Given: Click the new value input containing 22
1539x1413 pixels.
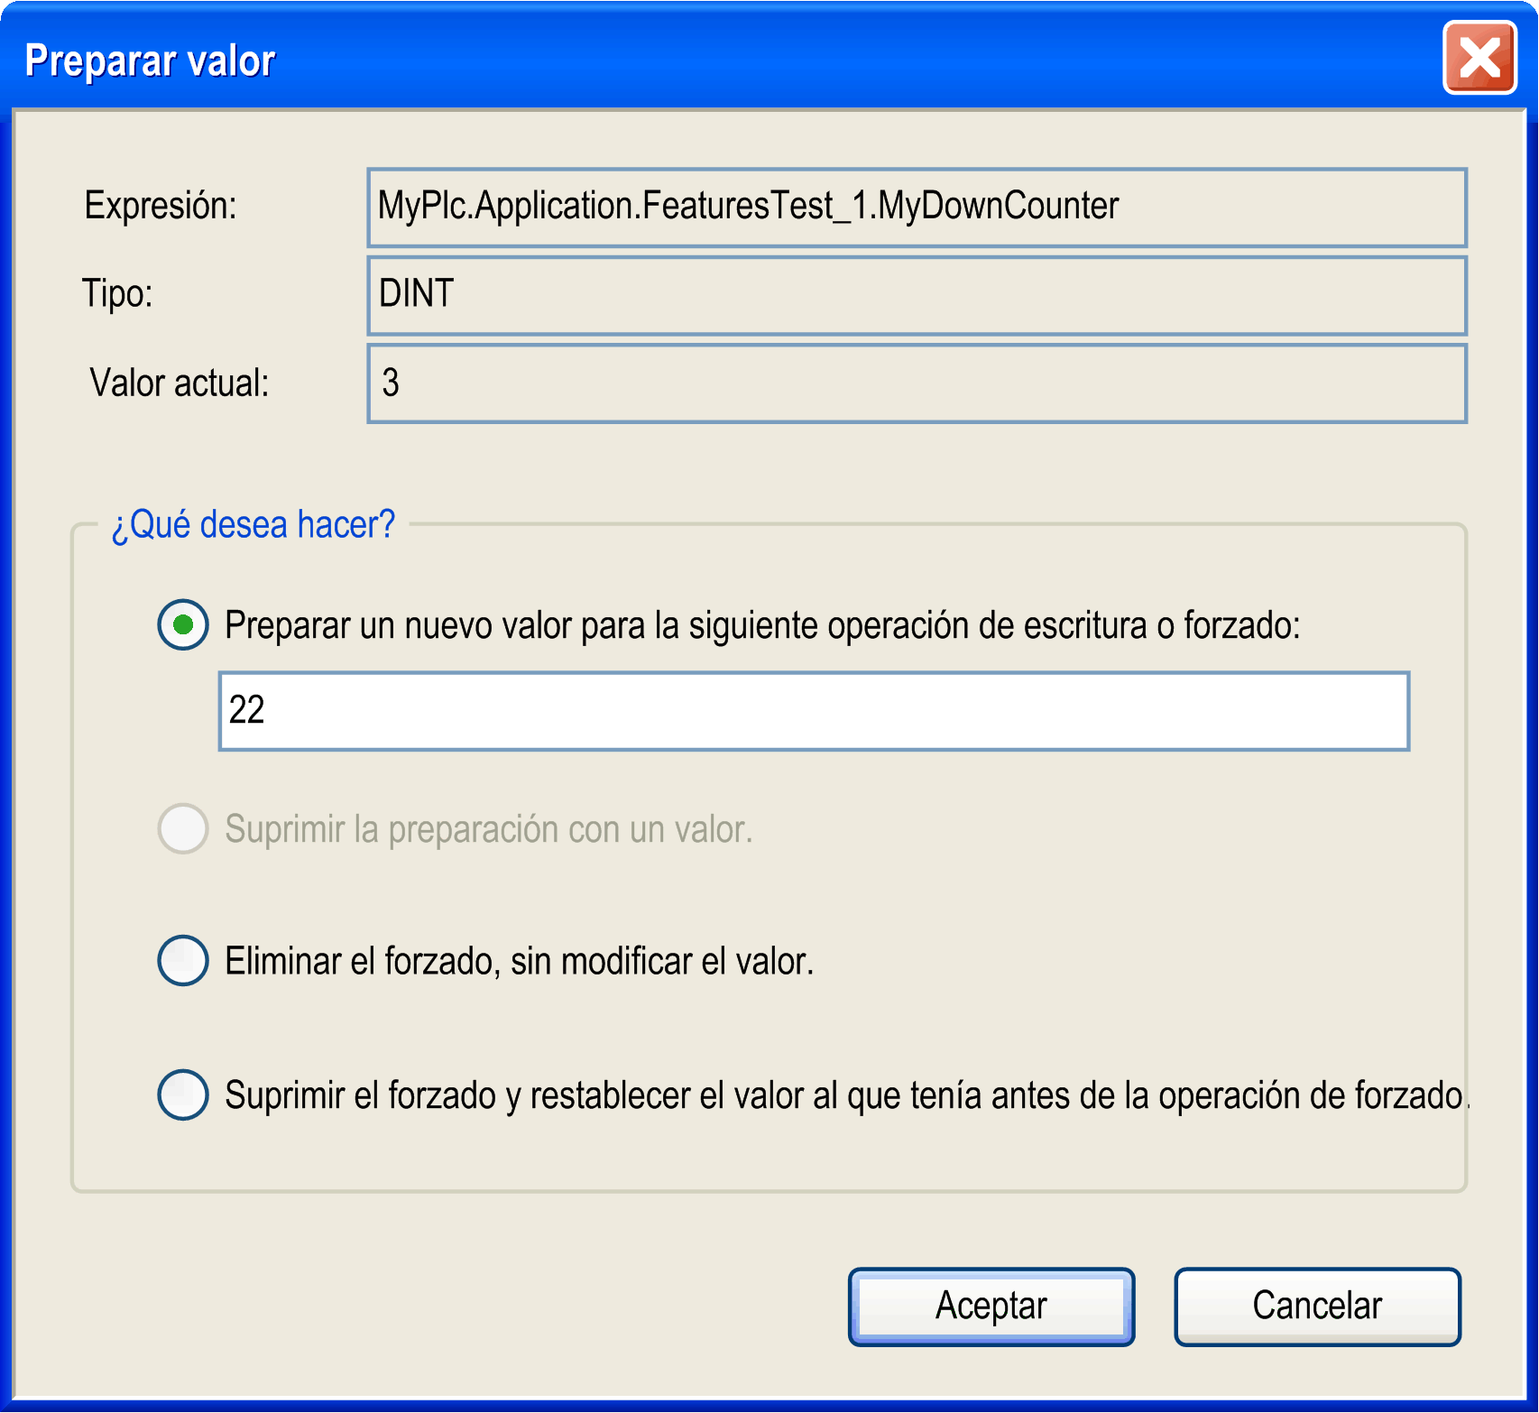Looking at the screenshot, I should [814, 711].
